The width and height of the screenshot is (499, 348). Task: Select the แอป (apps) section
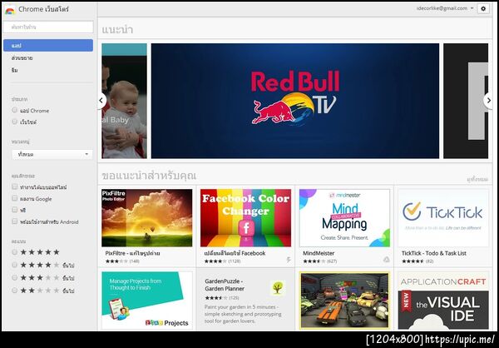tap(48, 46)
